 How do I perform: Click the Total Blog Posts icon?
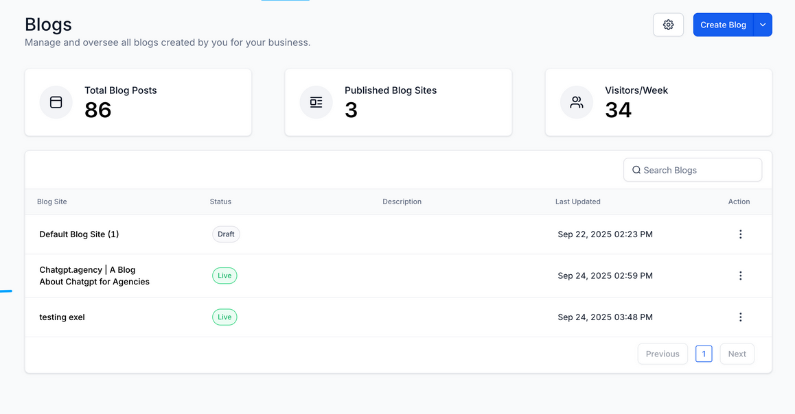tap(56, 102)
